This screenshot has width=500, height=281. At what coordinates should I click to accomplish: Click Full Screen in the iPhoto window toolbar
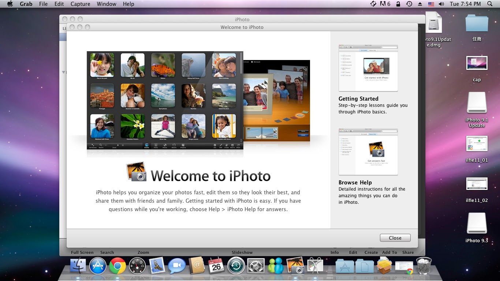(x=82, y=252)
